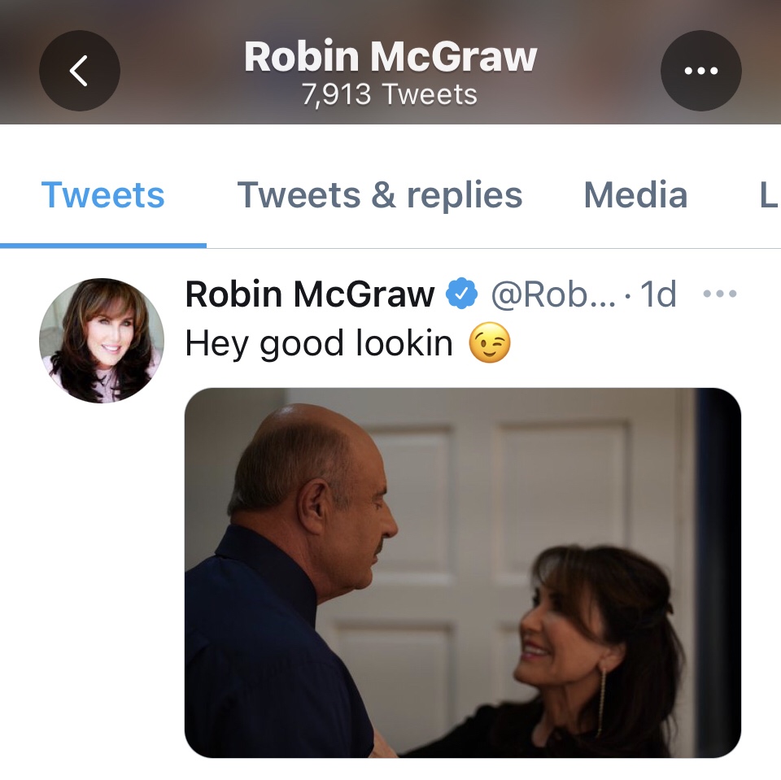781x780 pixels.
Task: Tap the @Rob... handle
Action: tap(552, 294)
